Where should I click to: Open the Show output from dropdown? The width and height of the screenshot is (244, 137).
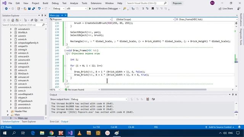99,99
